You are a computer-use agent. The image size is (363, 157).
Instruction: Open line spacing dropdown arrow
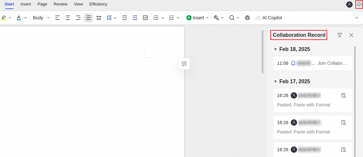pos(115,18)
